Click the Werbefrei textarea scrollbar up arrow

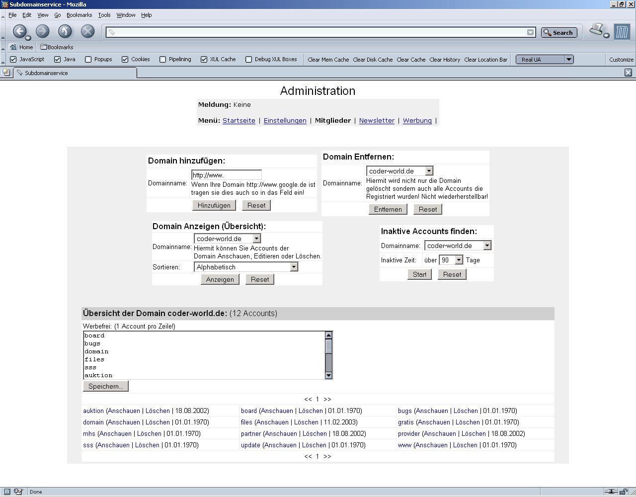coord(328,335)
